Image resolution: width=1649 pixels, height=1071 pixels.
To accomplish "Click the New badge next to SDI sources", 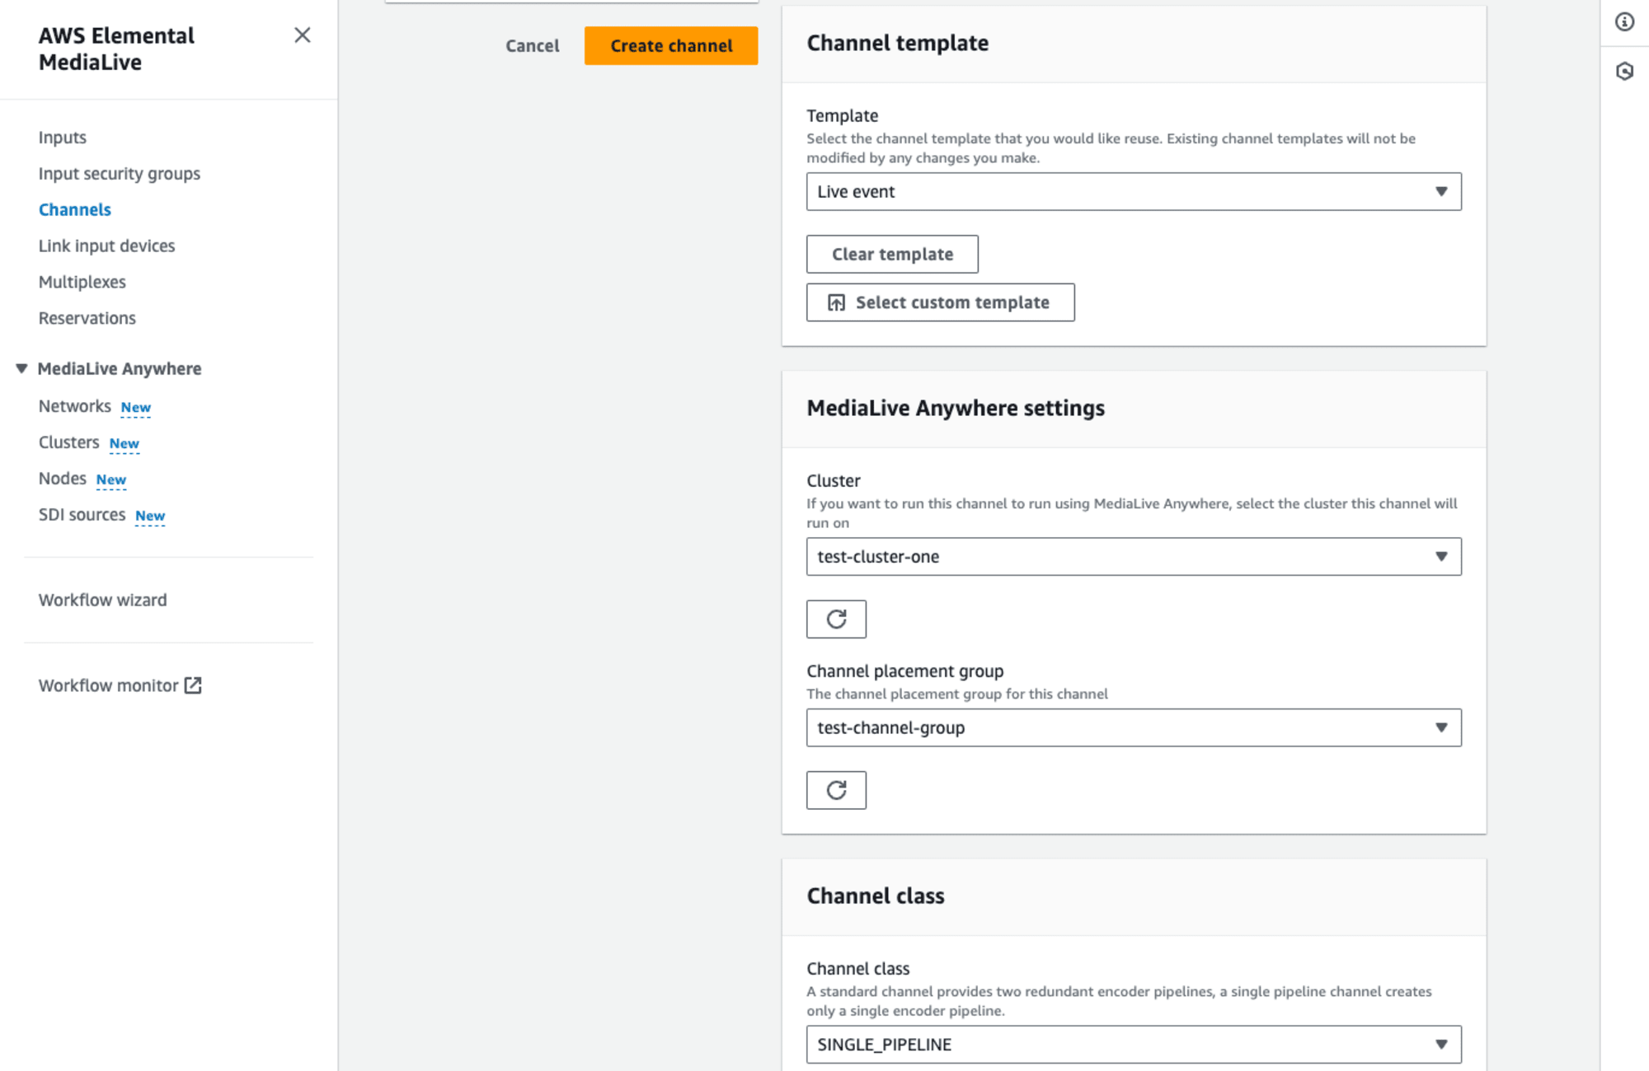I will pos(150,517).
